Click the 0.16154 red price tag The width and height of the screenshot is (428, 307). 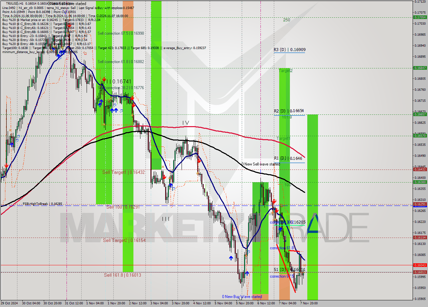pyautogui.click(x=420, y=237)
